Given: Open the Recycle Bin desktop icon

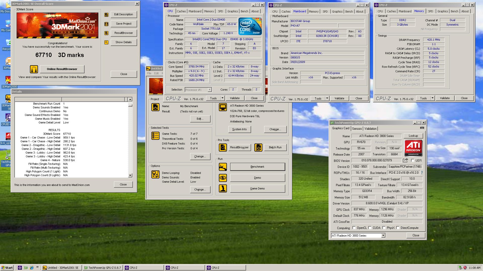Looking at the screenshot, I should [7, 45].
